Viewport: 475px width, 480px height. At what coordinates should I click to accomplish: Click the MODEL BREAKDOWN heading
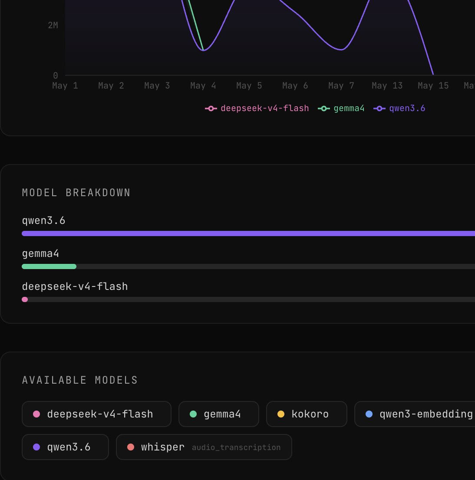[x=76, y=193]
